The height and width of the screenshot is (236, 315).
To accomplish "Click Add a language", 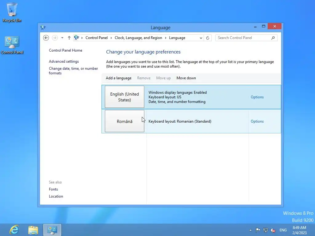I will 118,78.
